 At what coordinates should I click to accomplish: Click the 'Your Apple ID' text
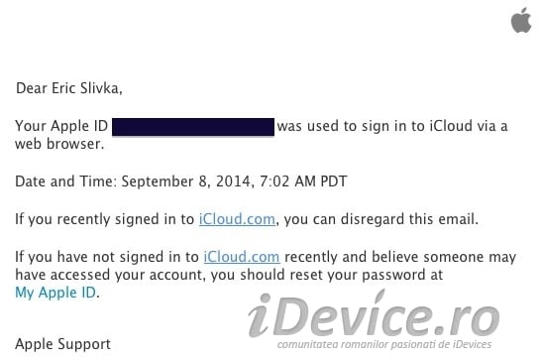61,126
